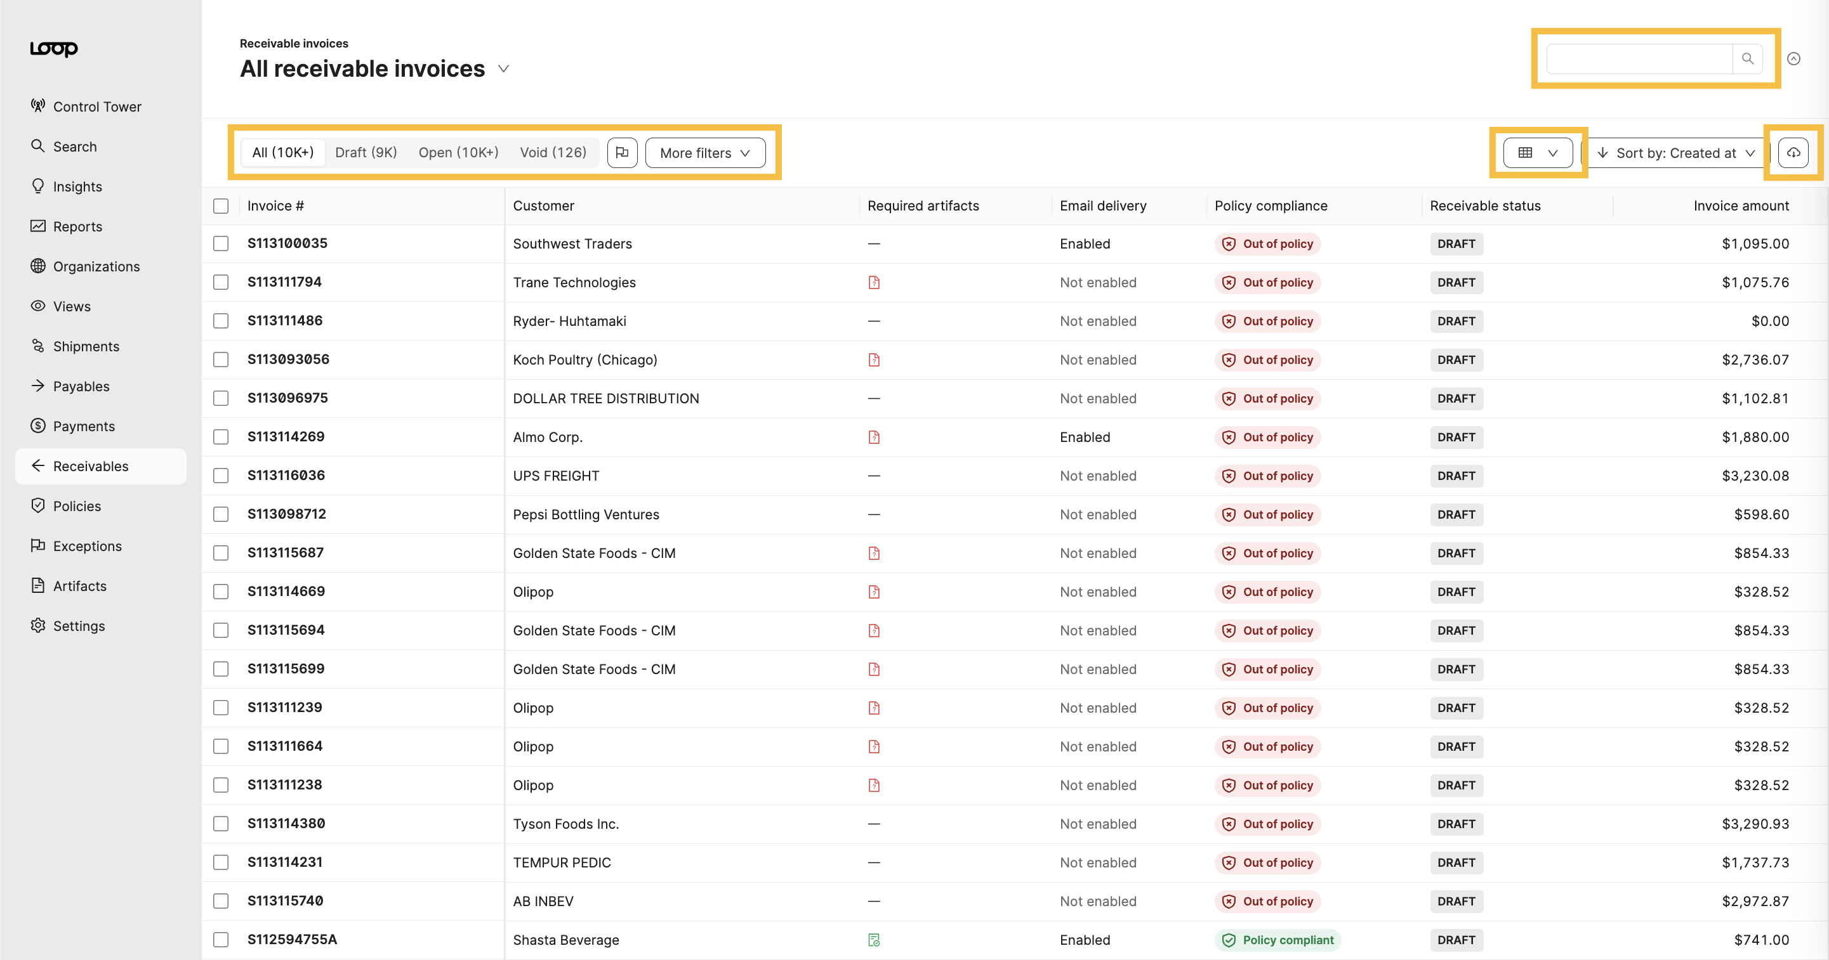Select the All (10K+) tab
Screen dimensions: 1829x960
tap(282, 153)
